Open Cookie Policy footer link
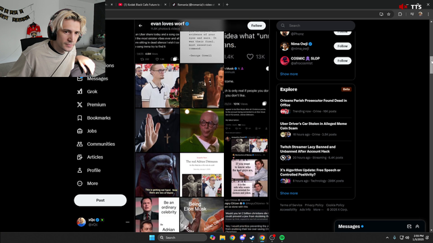Image resolution: width=433 pixels, height=243 pixels. tap(335, 205)
